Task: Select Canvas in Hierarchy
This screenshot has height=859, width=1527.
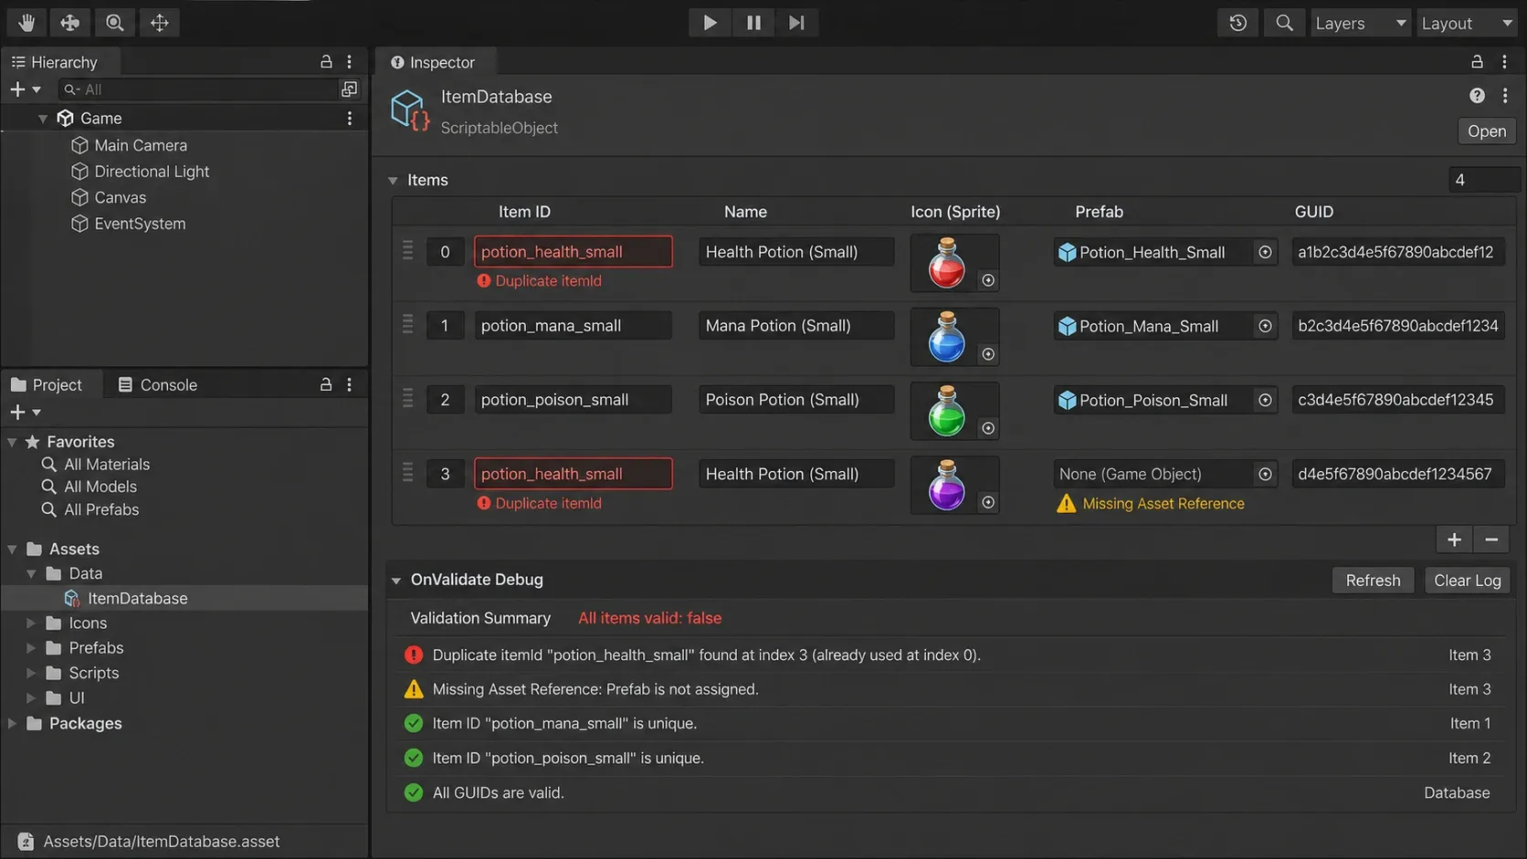Action: (x=109, y=197)
